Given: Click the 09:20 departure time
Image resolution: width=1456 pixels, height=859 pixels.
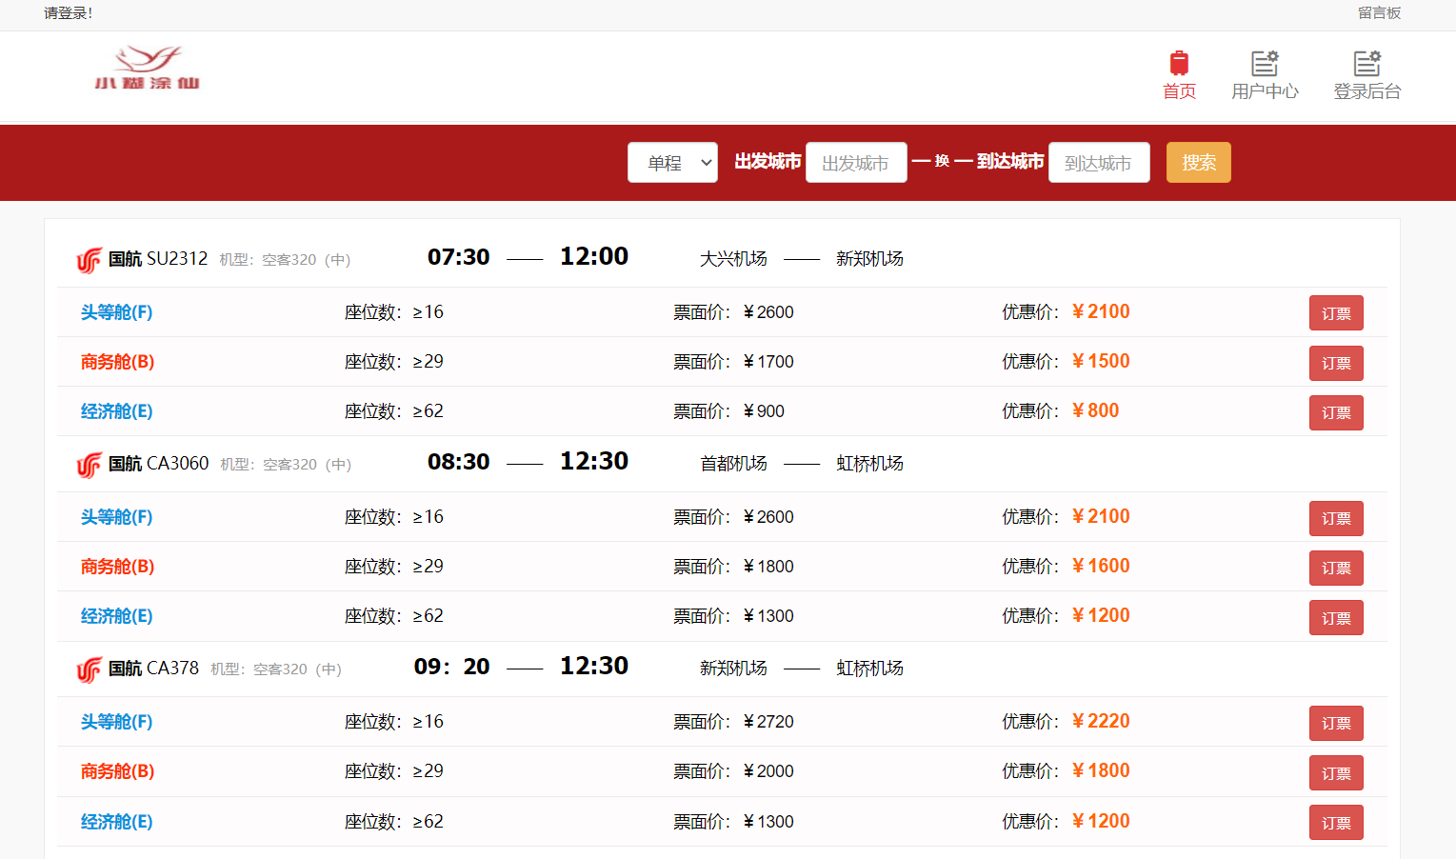Looking at the screenshot, I should [x=451, y=667].
